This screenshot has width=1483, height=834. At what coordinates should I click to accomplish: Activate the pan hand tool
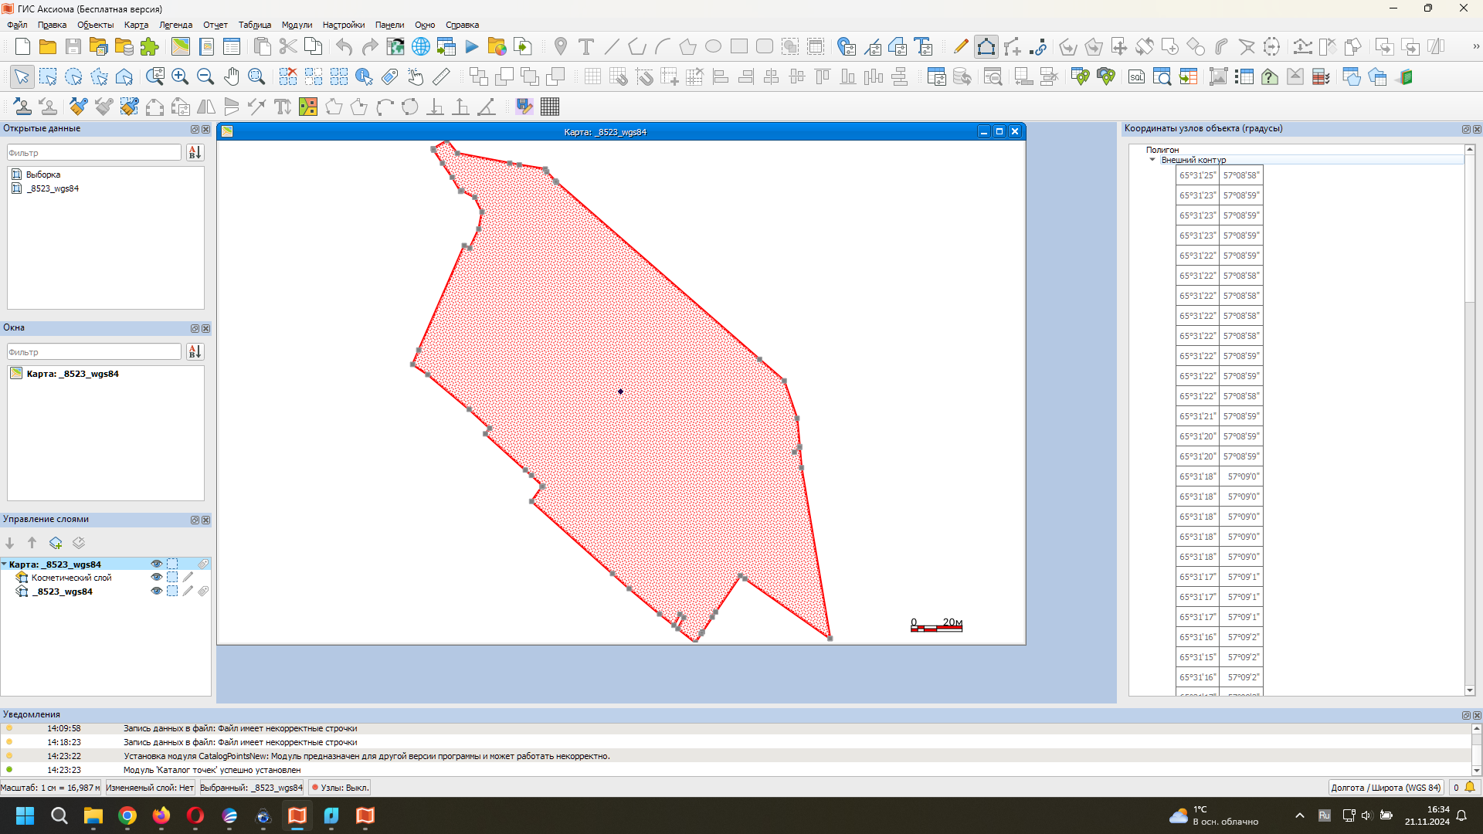pos(231,76)
